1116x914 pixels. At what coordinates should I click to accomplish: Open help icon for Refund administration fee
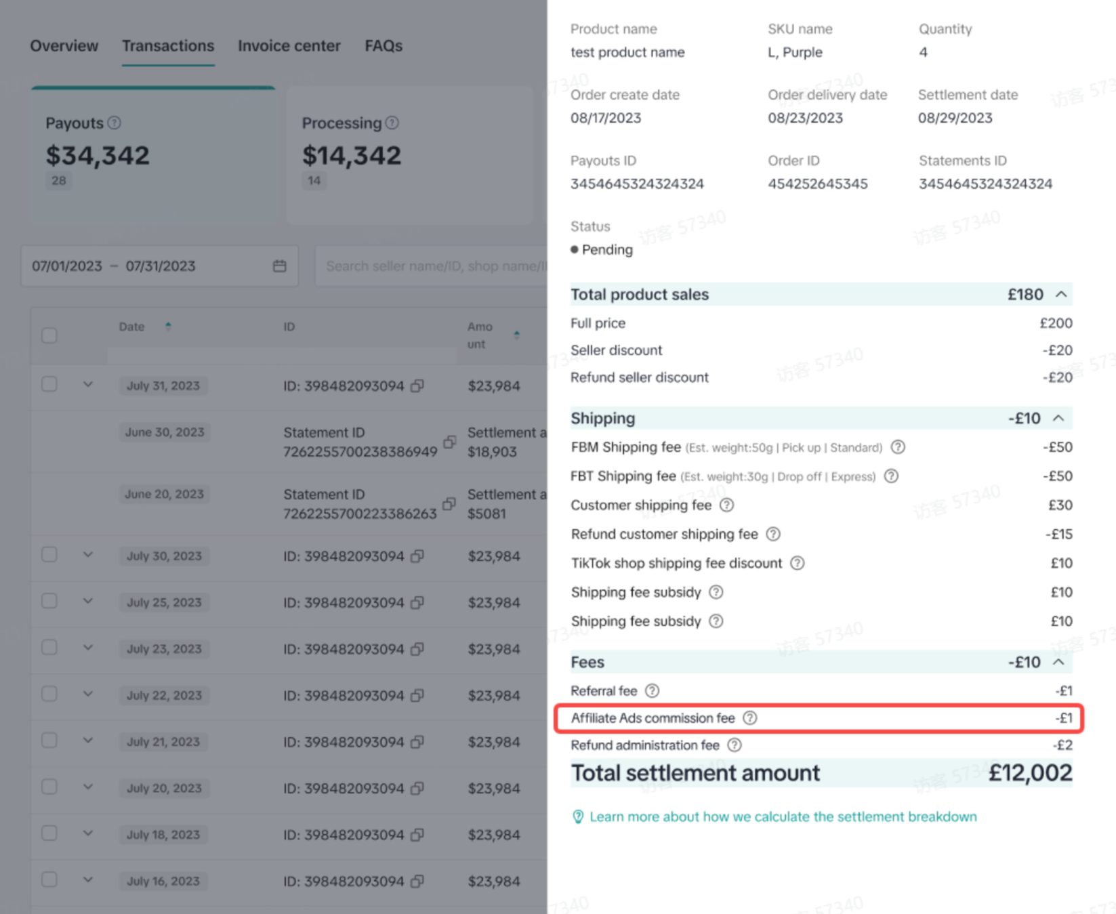tap(735, 745)
